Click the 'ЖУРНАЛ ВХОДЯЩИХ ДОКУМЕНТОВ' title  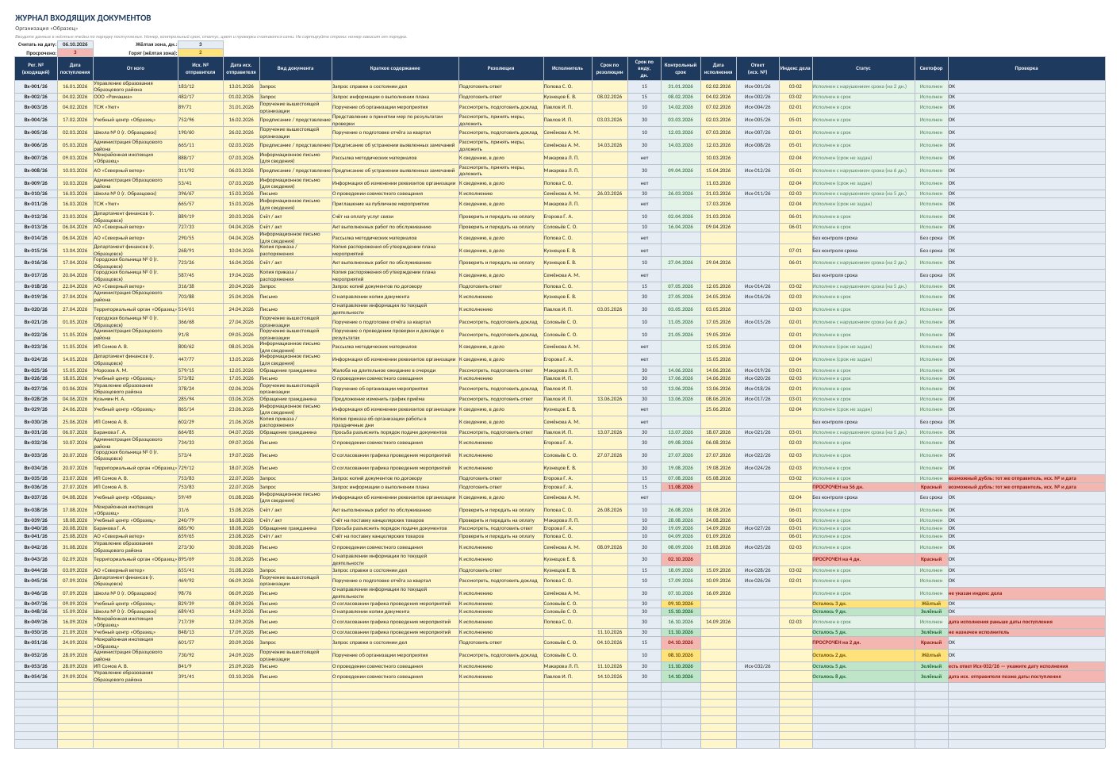[x=83, y=17]
